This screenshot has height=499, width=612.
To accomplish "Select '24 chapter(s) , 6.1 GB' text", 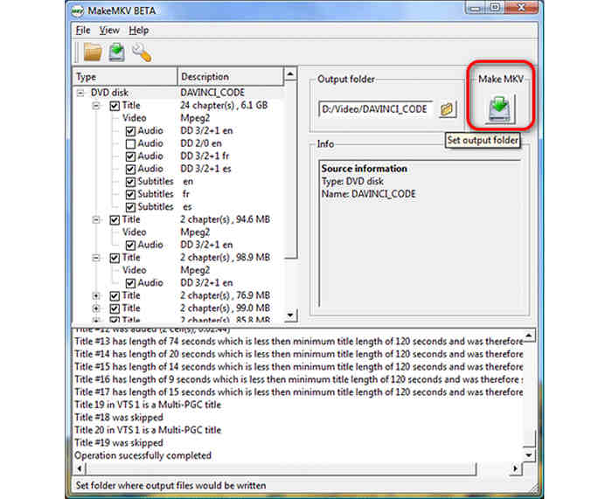I will click(x=224, y=106).
